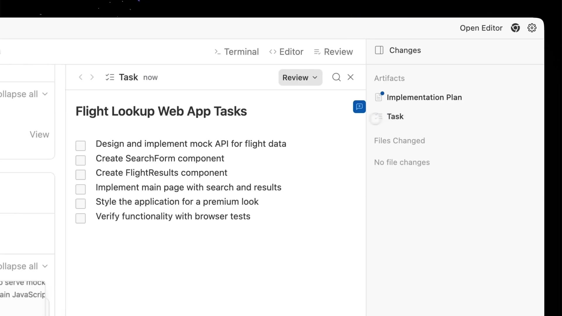Open the Review dropdown button

300,78
